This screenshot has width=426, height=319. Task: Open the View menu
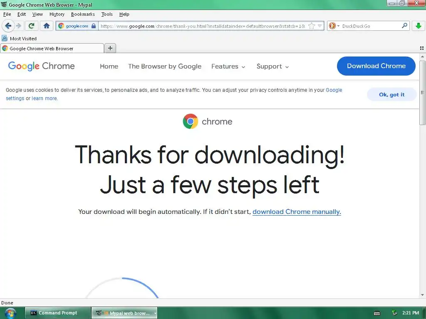pyautogui.click(x=37, y=14)
